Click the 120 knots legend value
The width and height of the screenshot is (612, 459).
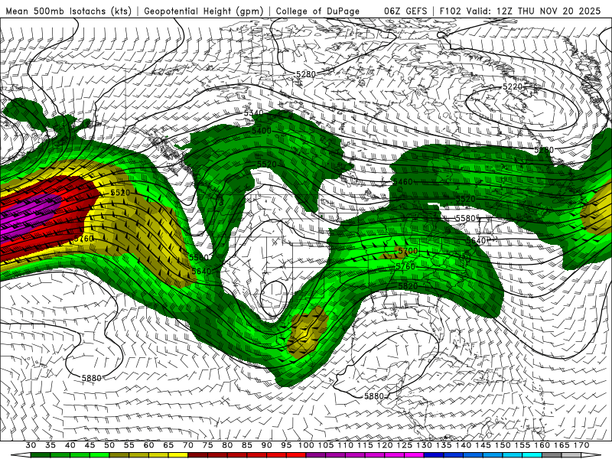[385, 445]
